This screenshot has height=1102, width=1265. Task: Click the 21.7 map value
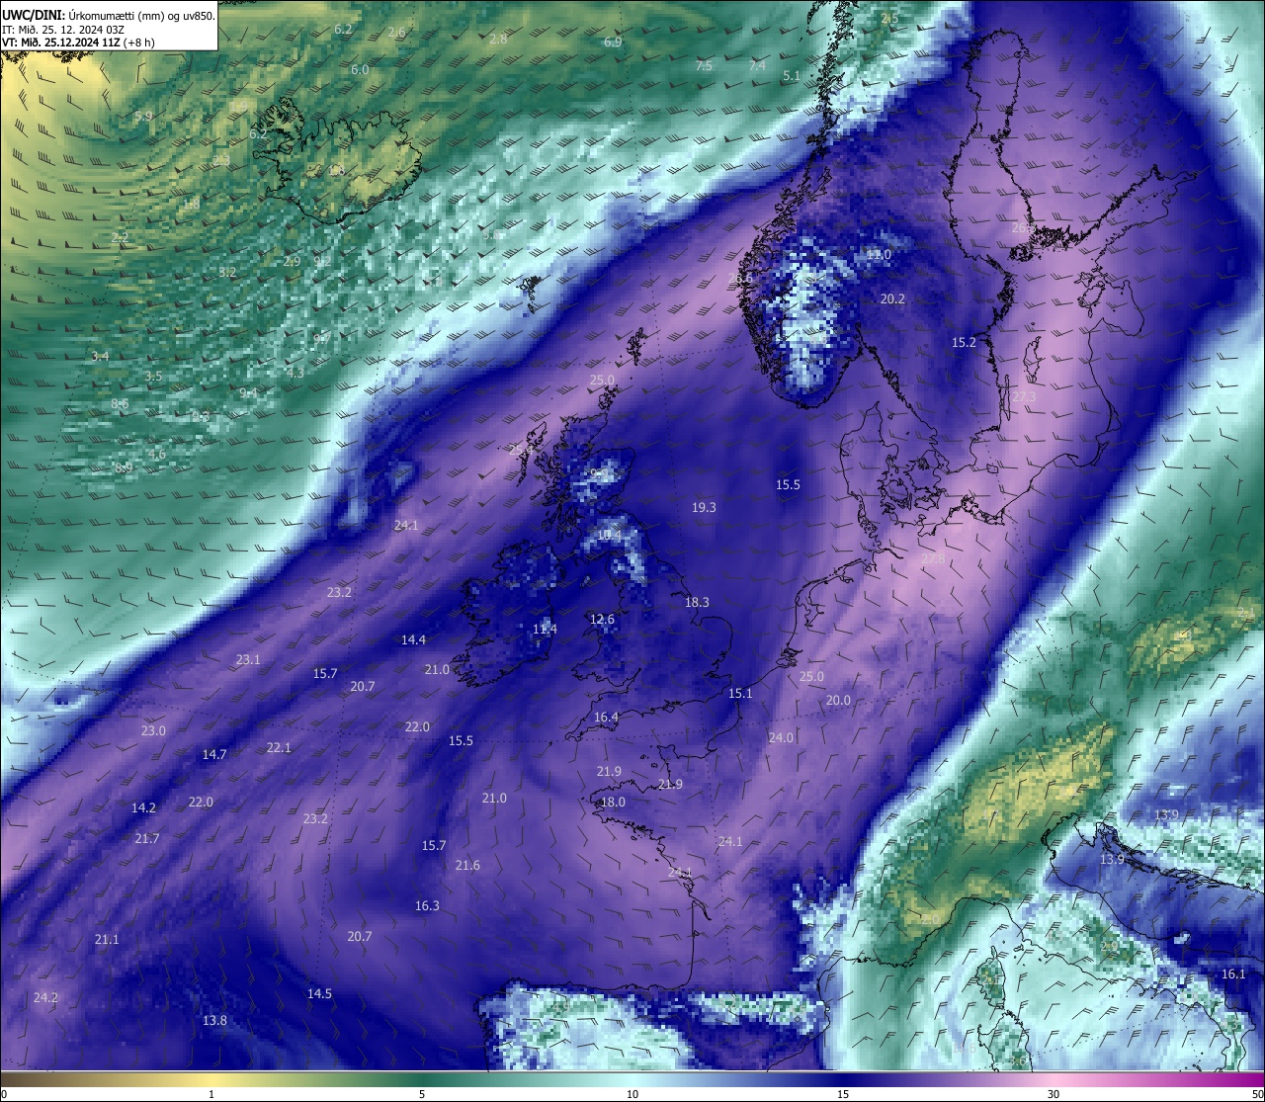pyautogui.click(x=146, y=838)
